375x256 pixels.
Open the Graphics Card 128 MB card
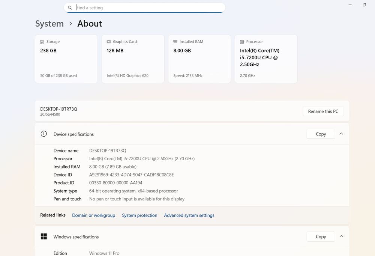tap(133, 59)
